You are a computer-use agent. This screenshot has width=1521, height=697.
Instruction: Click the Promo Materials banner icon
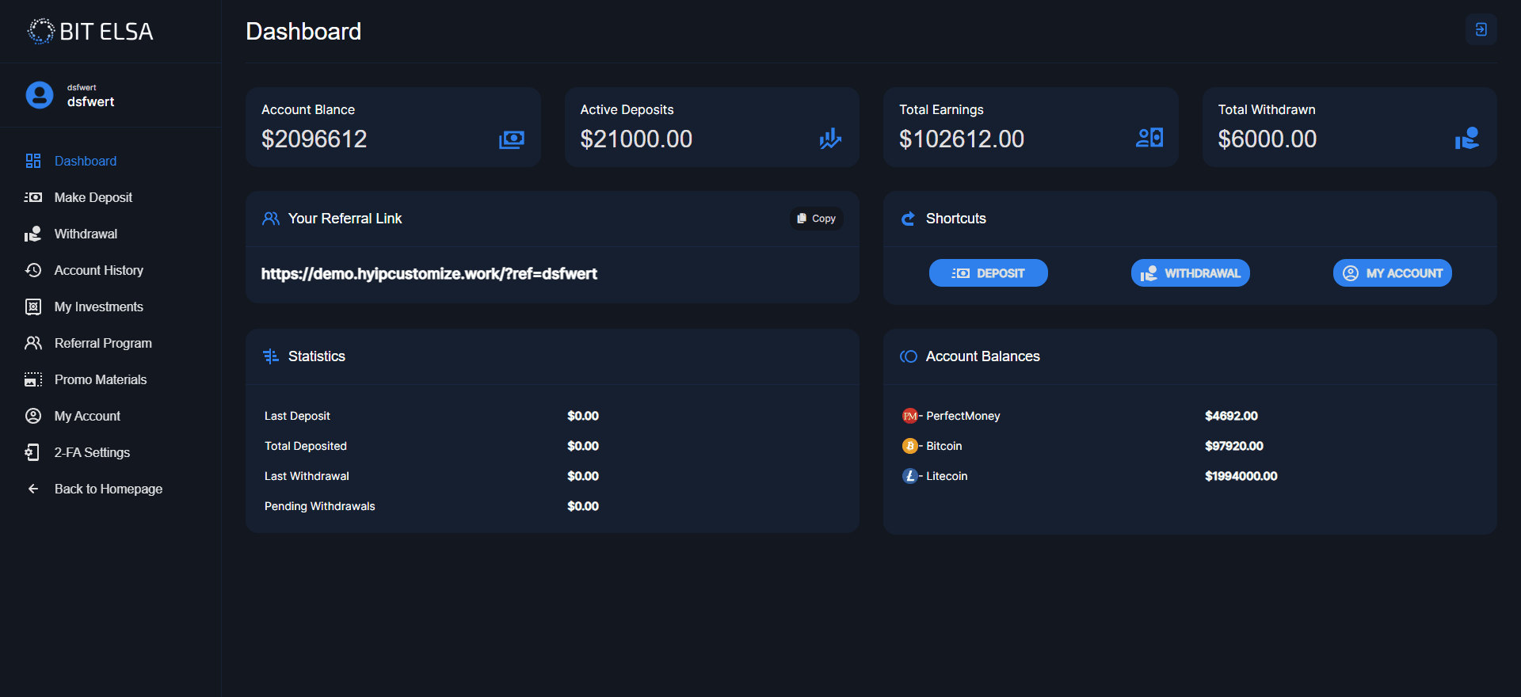pos(33,379)
